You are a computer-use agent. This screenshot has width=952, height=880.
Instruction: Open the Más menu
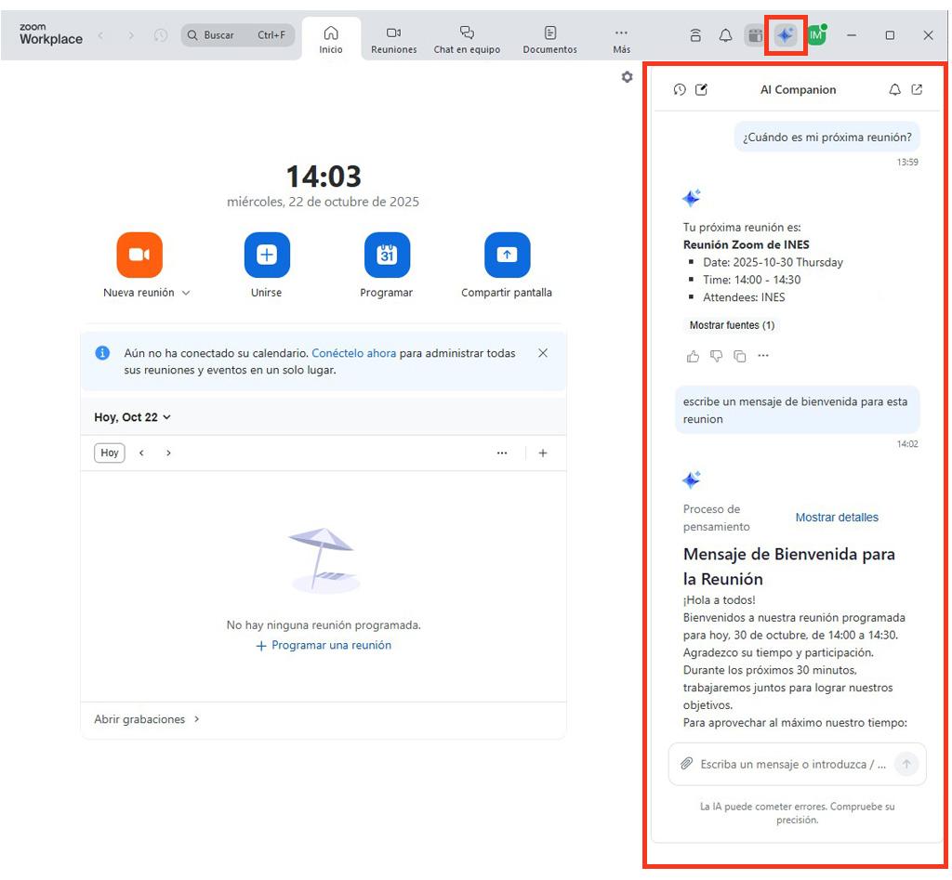(x=621, y=39)
